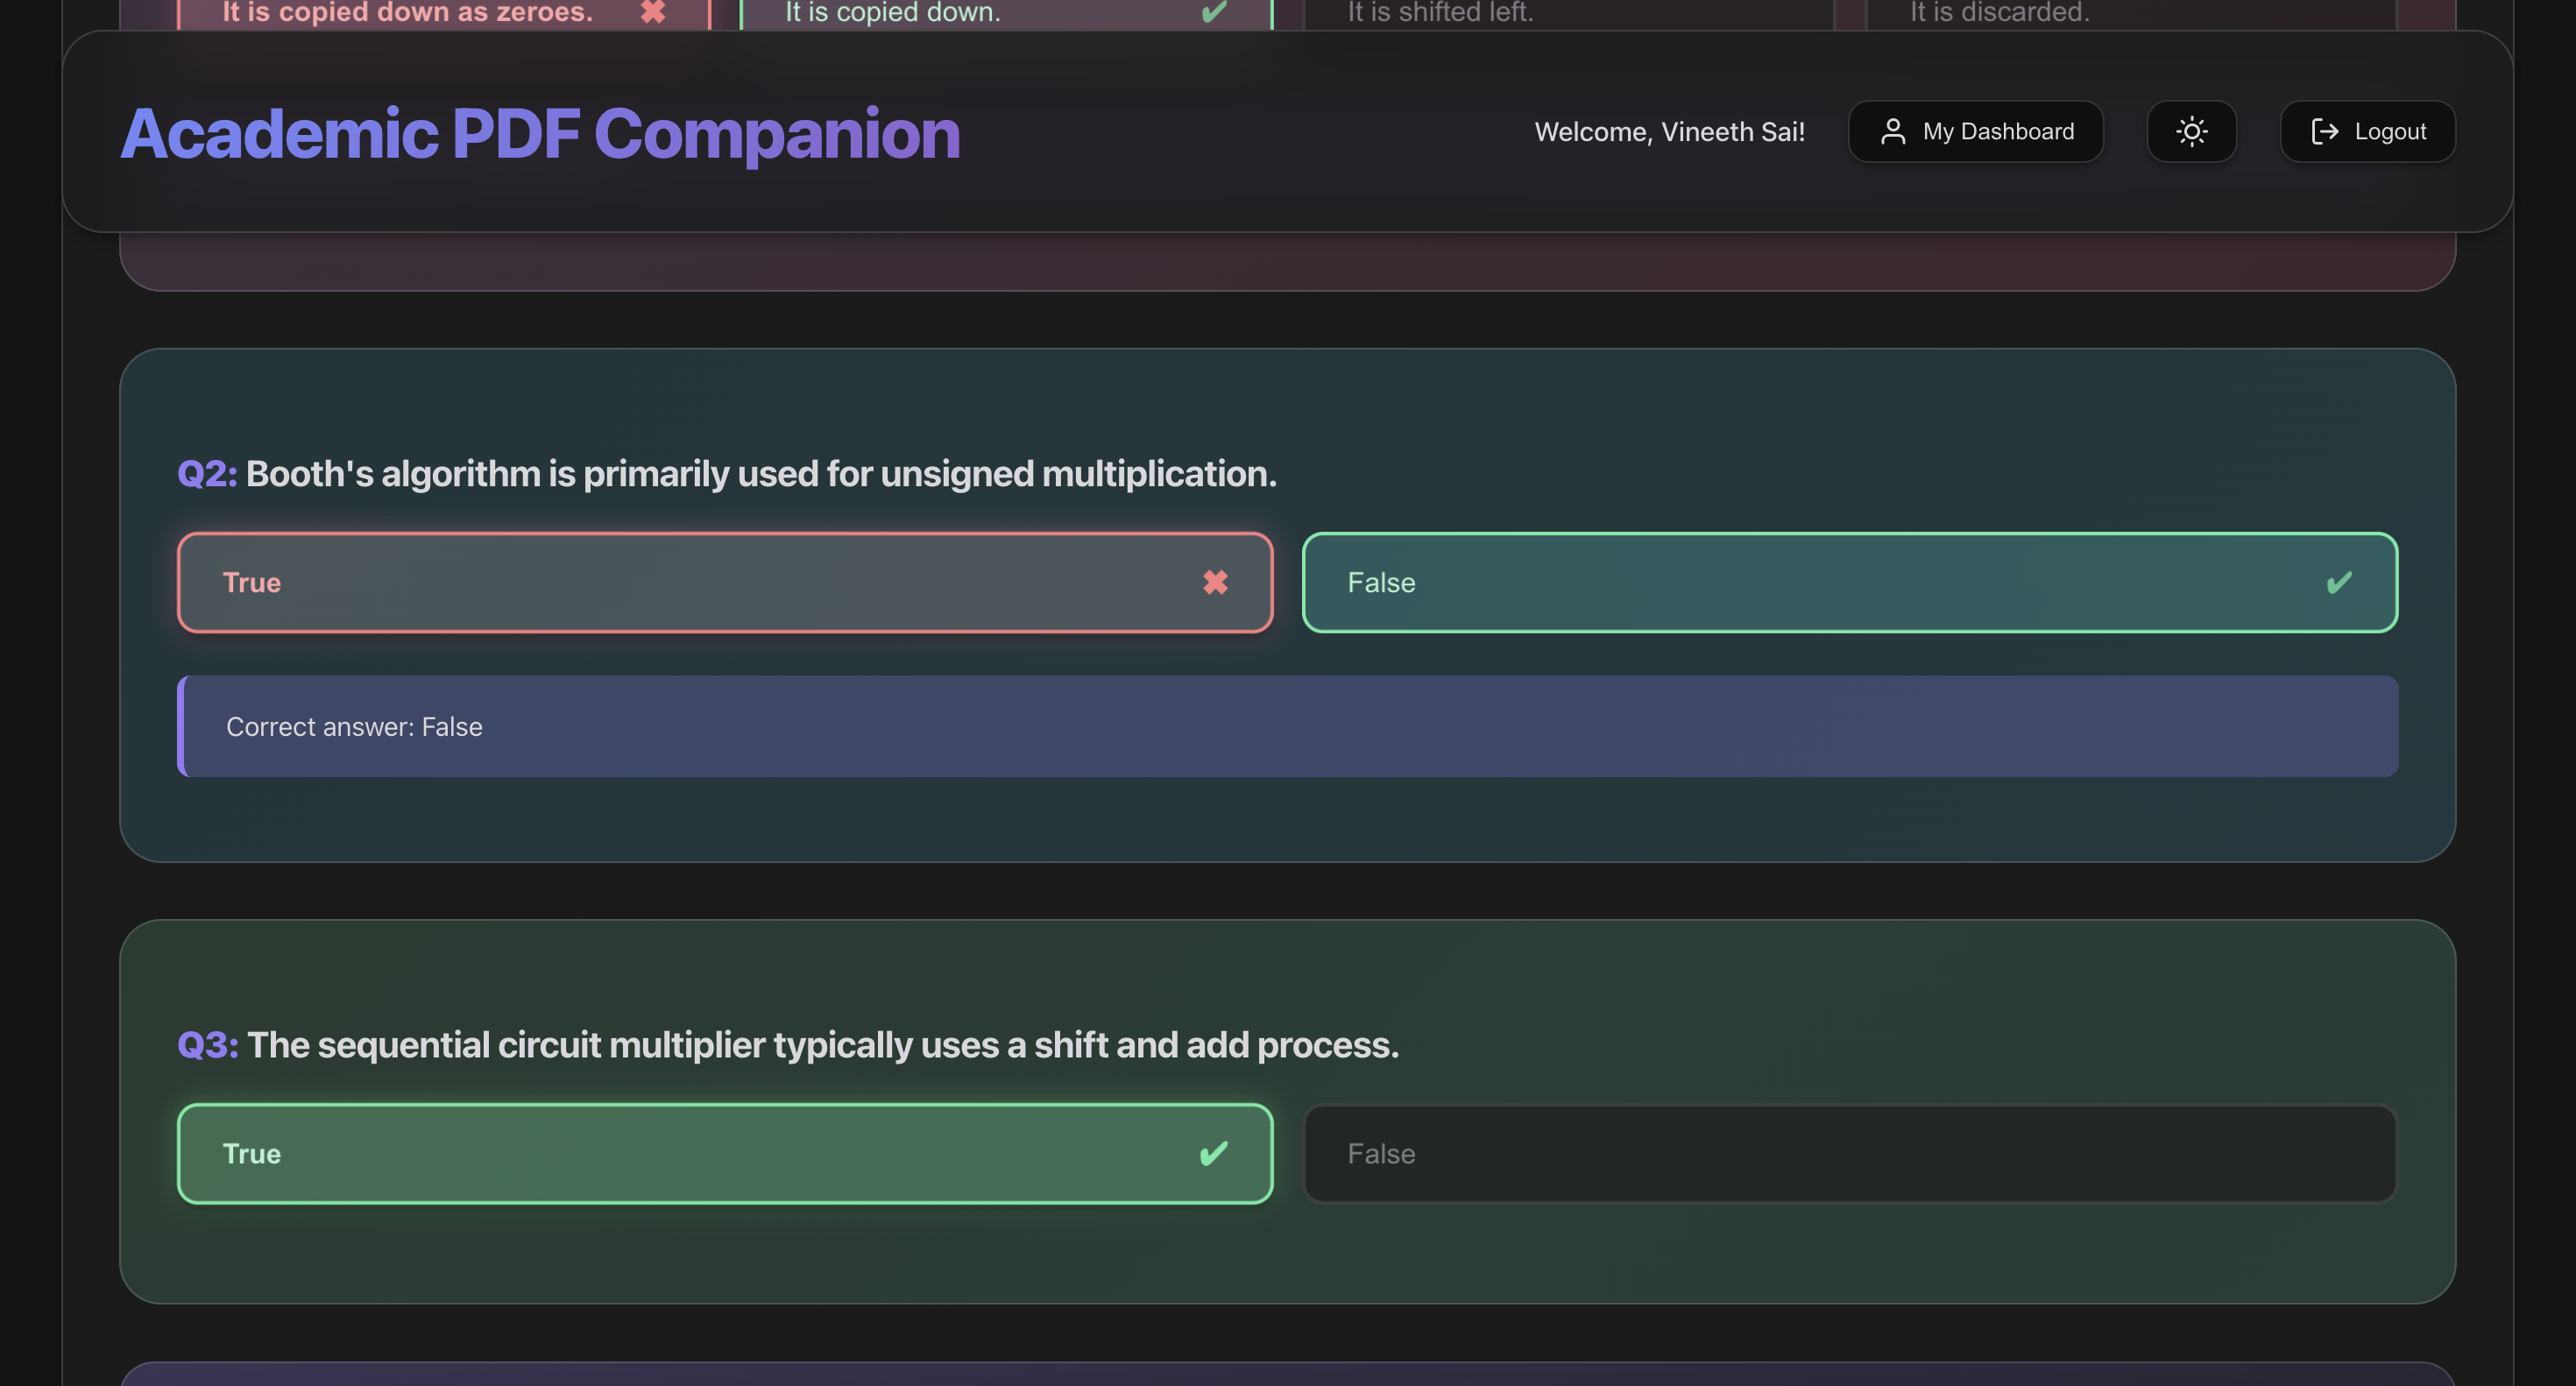Click 'Welcome, Vineeth Sai!' greeting
The width and height of the screenshot is (2576, 1386).
[x=1669, y=131]
